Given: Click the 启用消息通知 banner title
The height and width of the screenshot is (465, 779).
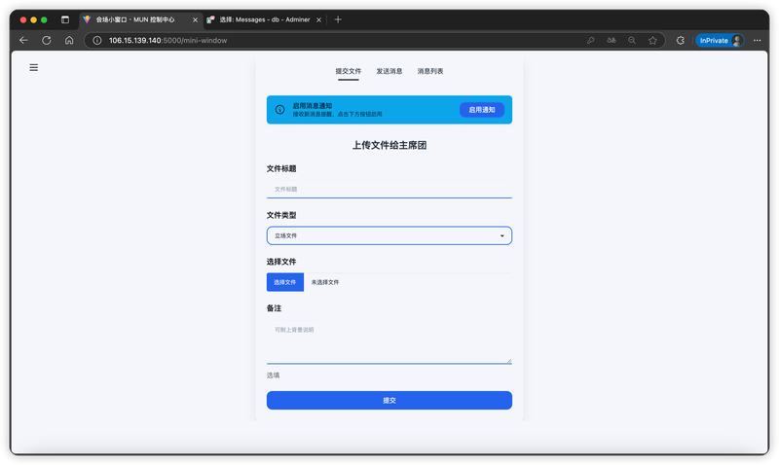Looking at the screenshot, I should pyautogui.click(x=312, y=106).
